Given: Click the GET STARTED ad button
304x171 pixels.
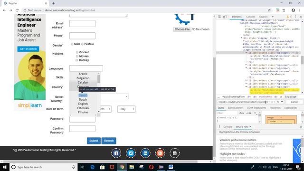Looking at the screenshot, I should coord(28,49).
